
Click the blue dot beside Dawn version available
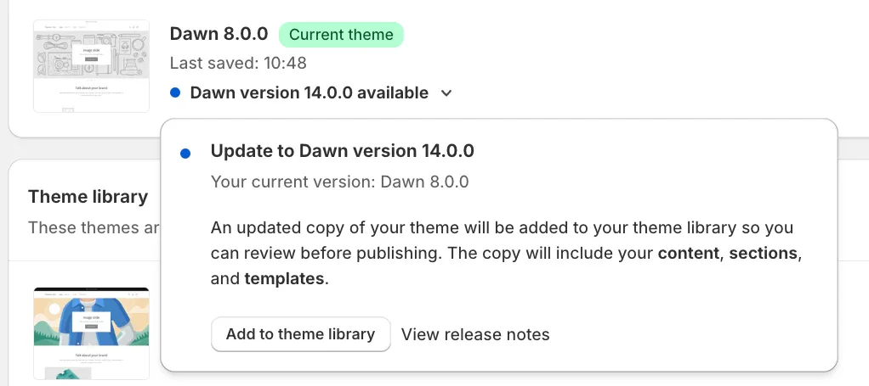pos(175,93)
